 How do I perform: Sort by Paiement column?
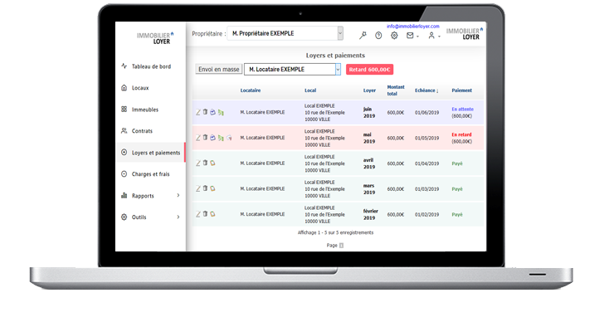(x=461, y=90)
